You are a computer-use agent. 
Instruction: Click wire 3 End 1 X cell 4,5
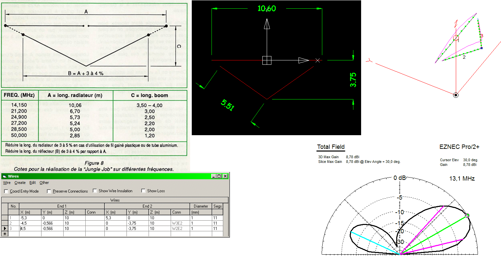(30, 229)
